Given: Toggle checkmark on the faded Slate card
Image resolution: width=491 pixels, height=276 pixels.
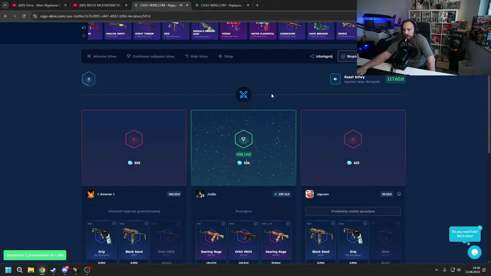Looking at the screenshot, I should click(x=397, y=223).
